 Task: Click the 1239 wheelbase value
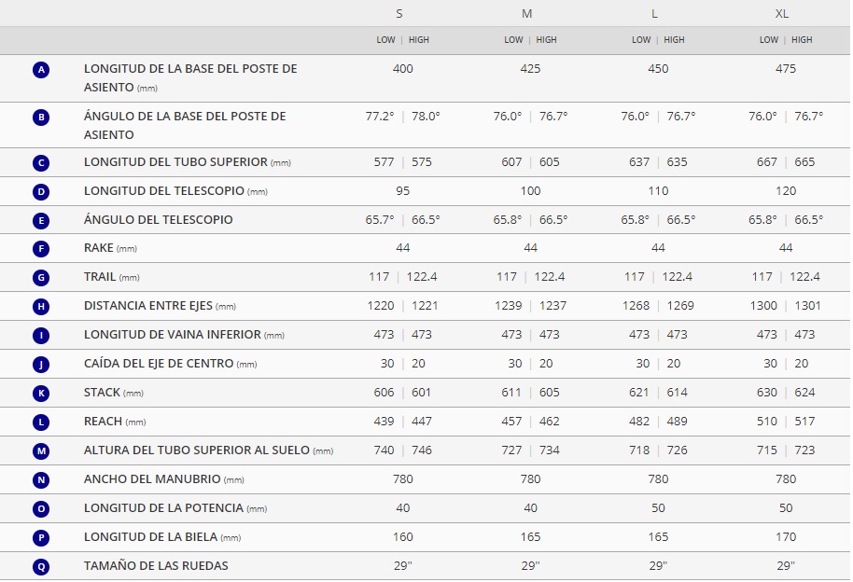click(x=508, y=306)
